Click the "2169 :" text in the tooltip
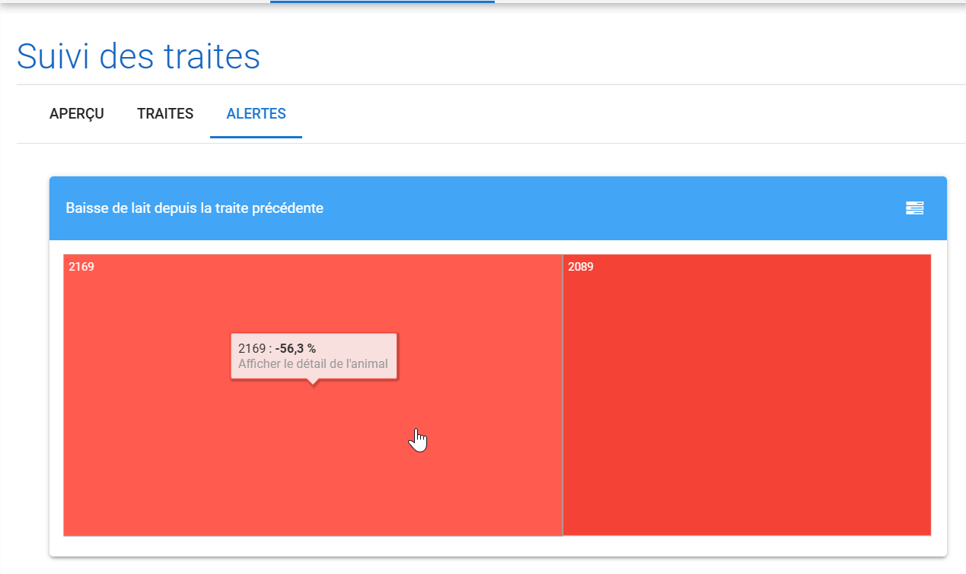 255,348
